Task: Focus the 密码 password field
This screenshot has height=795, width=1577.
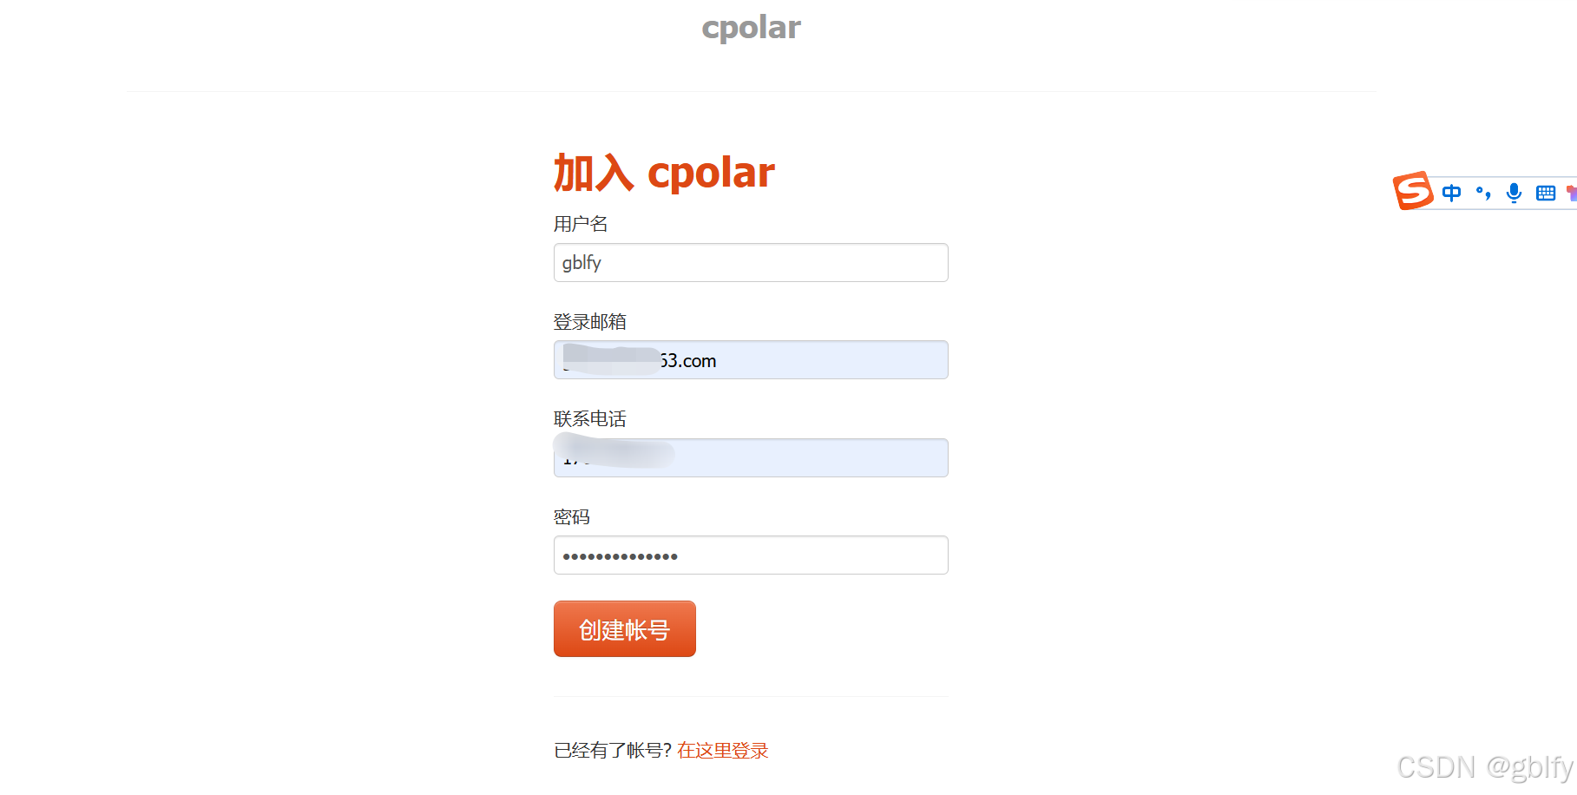Action: coord(751,555)
